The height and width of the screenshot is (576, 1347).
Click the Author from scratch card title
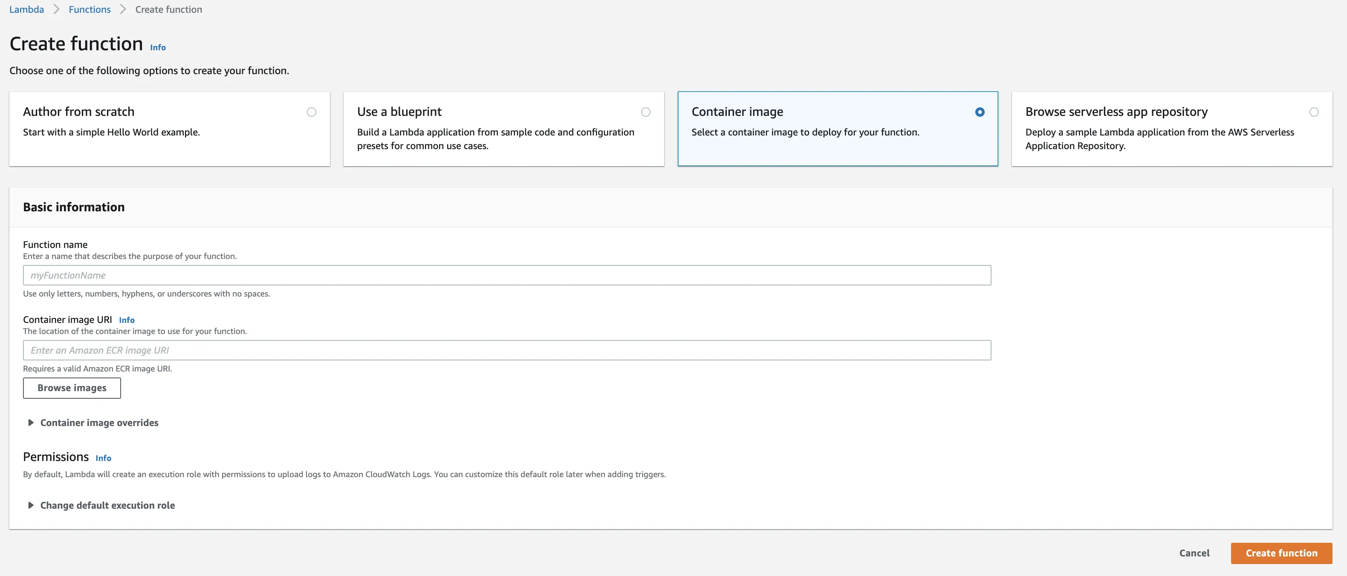click(78, 111)
